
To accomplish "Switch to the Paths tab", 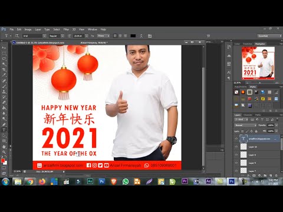I will click(x=258, y=115).
